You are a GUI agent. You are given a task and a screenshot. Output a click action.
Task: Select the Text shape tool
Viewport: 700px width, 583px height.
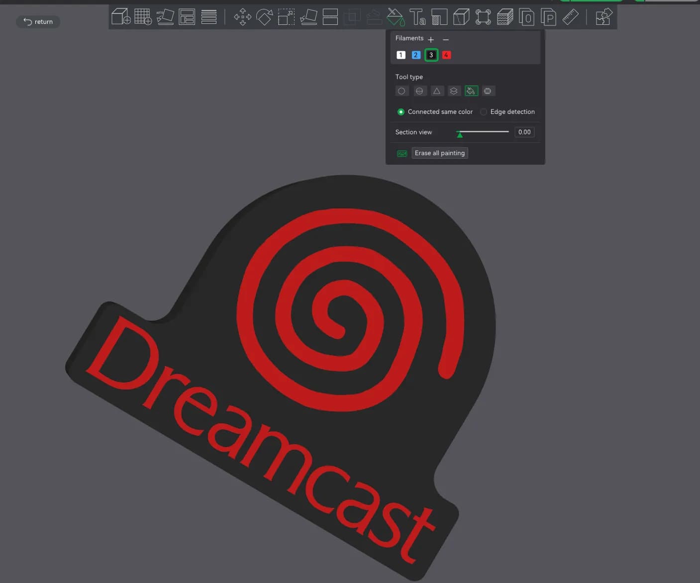click(417, 17)
